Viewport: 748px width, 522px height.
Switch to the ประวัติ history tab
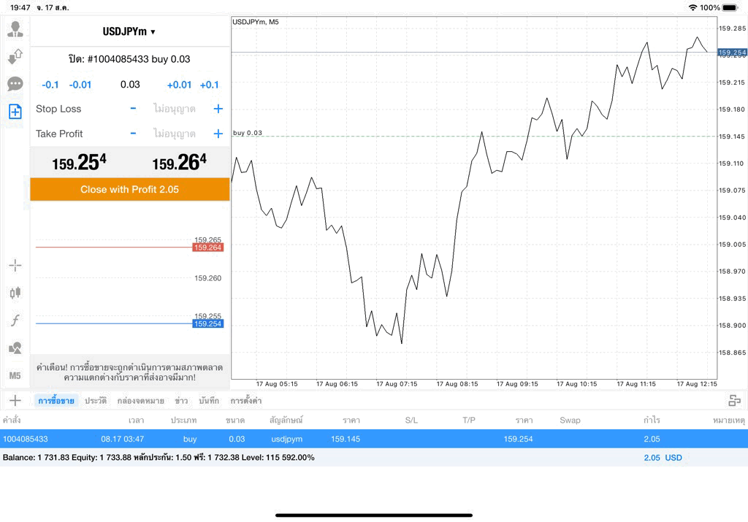point(96,400)
